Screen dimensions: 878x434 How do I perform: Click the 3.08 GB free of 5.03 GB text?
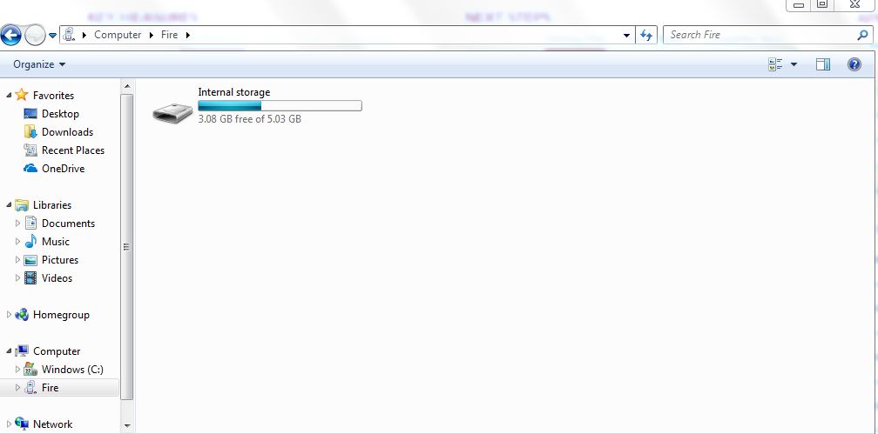[x=250, y=119]
